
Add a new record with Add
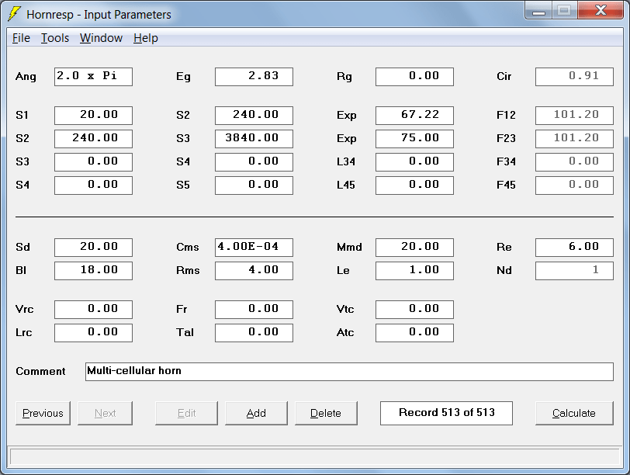(x=256, y=413)
